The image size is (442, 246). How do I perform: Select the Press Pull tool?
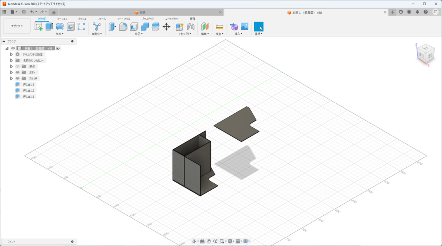112,26
